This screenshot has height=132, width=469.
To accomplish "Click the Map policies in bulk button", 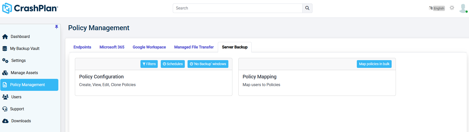I will pyautogui.click(x=374, y=64).
